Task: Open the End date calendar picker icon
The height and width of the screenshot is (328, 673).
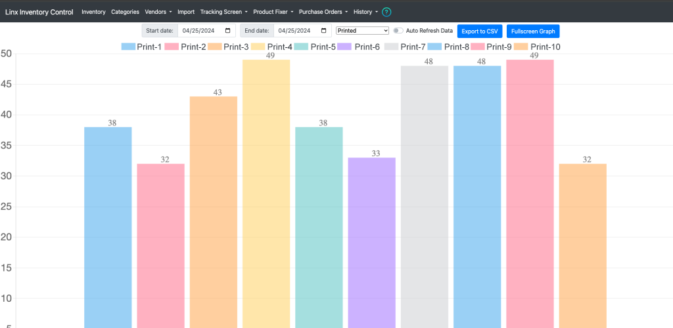Action: tap(323, 31)
